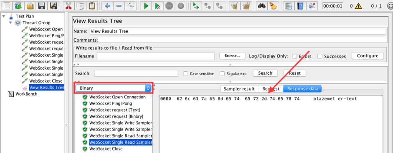Click the hex line ending with 'blazemet er-text'
The image size is (393, 153).
coord(258,99)
